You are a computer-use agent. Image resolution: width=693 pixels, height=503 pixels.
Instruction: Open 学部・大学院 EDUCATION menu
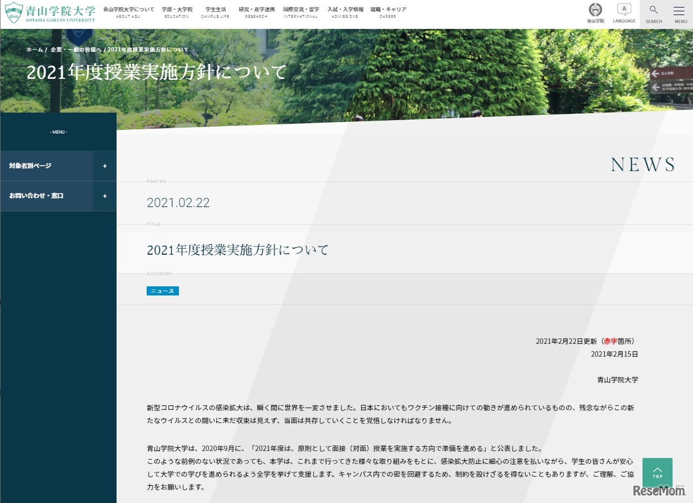tap(177, 12)
